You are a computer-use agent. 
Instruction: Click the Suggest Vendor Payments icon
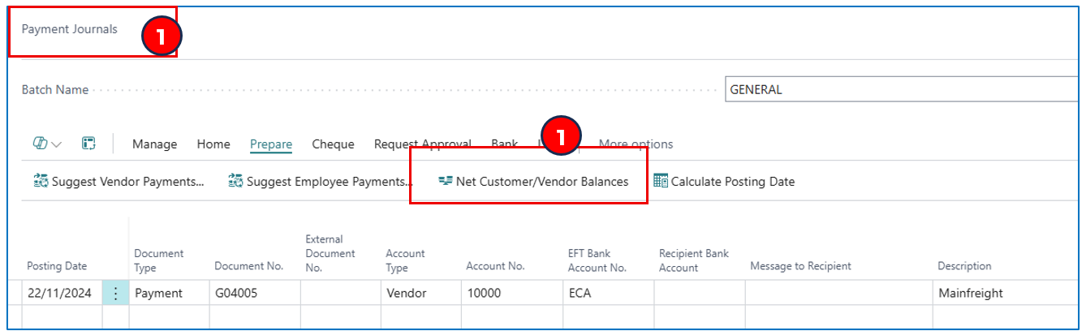(x=41, y=182)
